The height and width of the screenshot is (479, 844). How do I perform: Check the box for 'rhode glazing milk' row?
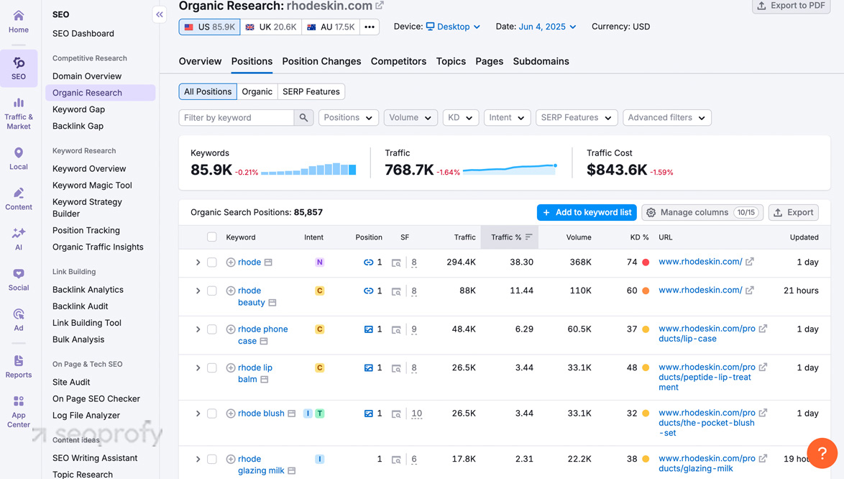[212, 459]
